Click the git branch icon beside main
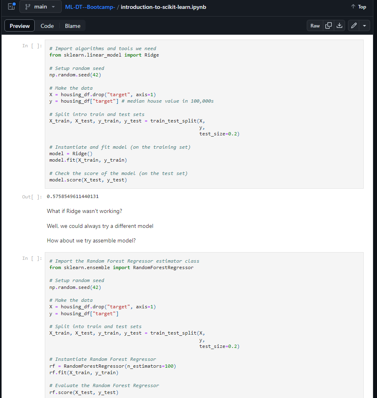The image size is (377, 398). [27, 7]
